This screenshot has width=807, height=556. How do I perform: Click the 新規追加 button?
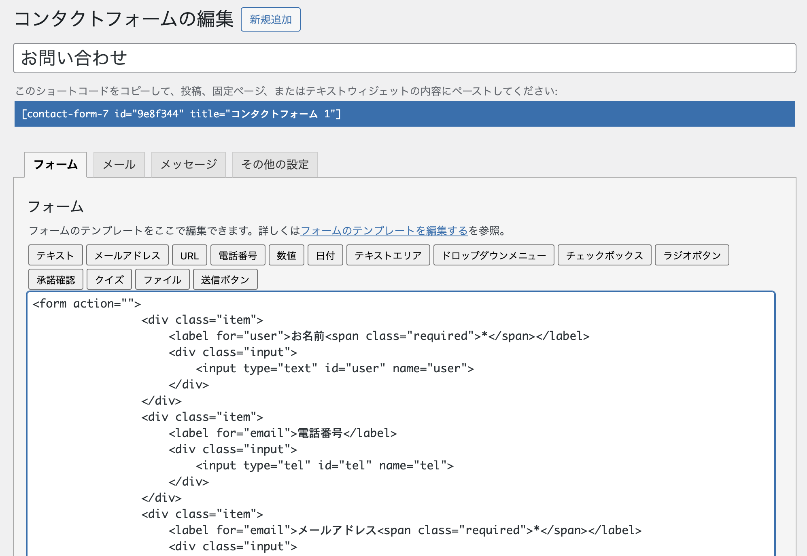click(x=270, y=19)
